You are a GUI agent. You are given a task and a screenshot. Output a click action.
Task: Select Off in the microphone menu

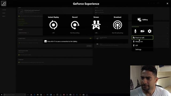142,45
